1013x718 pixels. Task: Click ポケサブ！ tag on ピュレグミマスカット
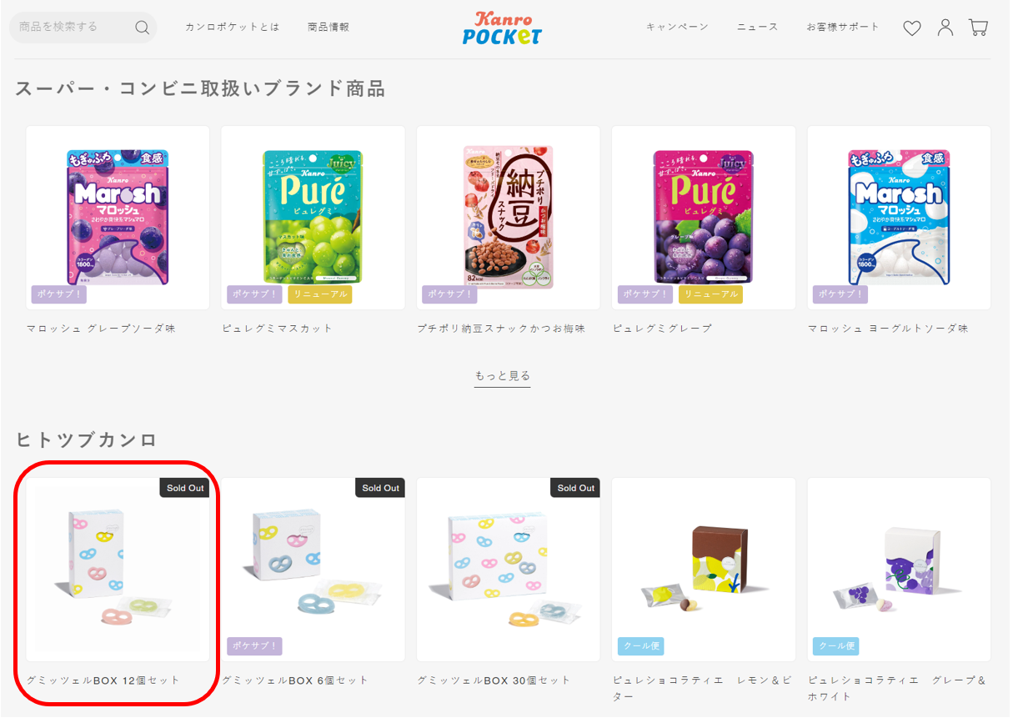click(254, 294)
